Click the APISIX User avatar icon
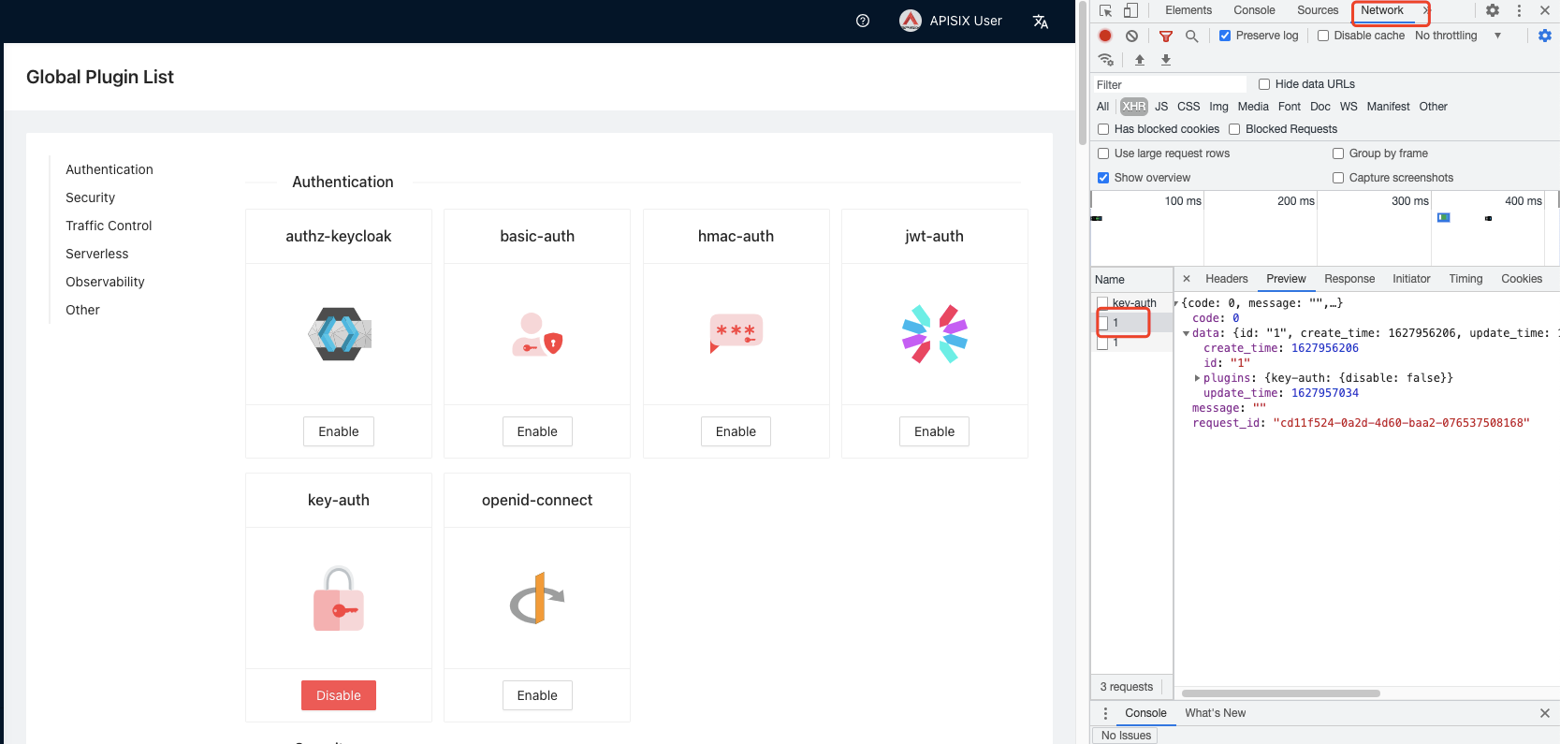Screen dimensions: 1560x744 pos(910,21)
